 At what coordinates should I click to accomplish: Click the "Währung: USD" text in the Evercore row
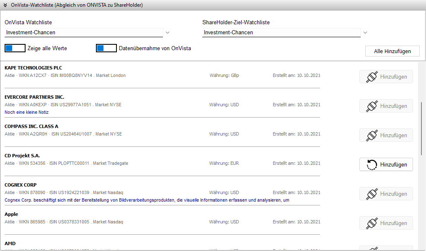click(224, 105)
